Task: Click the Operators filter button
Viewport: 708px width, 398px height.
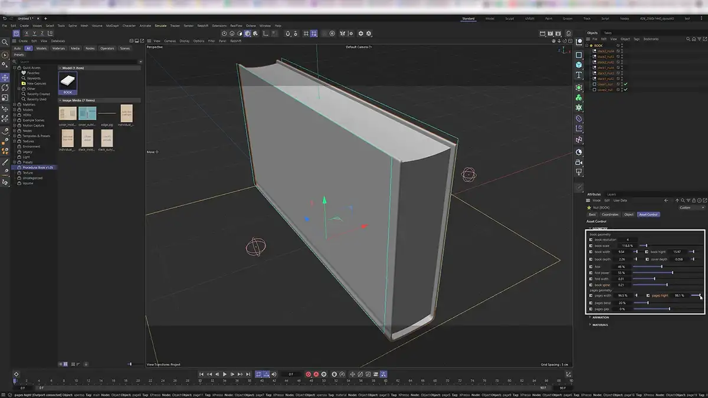Action: tap(107, 48)
